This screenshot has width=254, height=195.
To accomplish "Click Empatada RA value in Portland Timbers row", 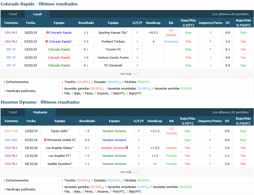I will 171,41.
